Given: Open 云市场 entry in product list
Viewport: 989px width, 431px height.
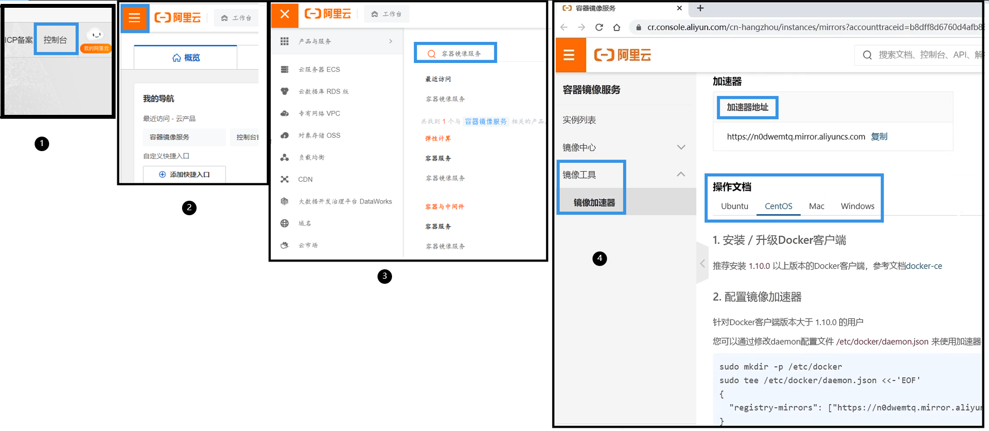Looking at the screenshot, I should click(x=308, y=245).
